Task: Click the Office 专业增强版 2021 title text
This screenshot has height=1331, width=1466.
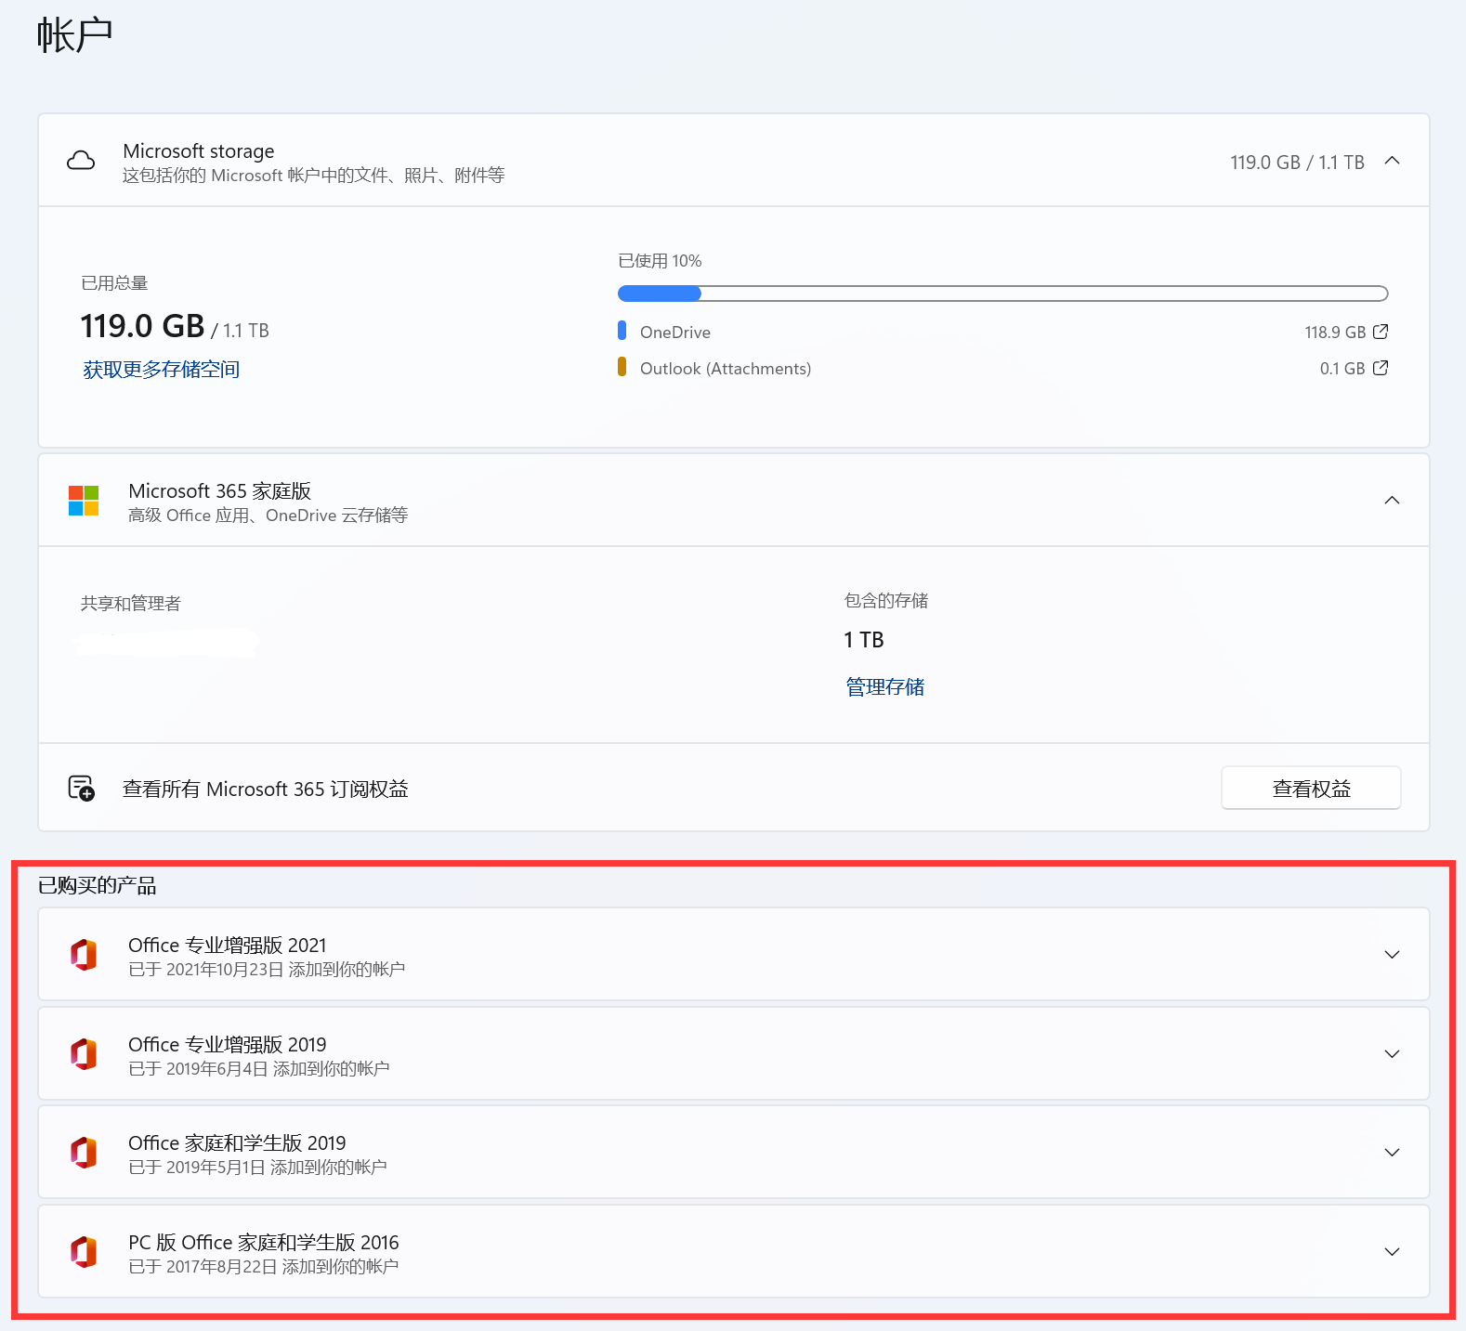Action: point(228,945)
